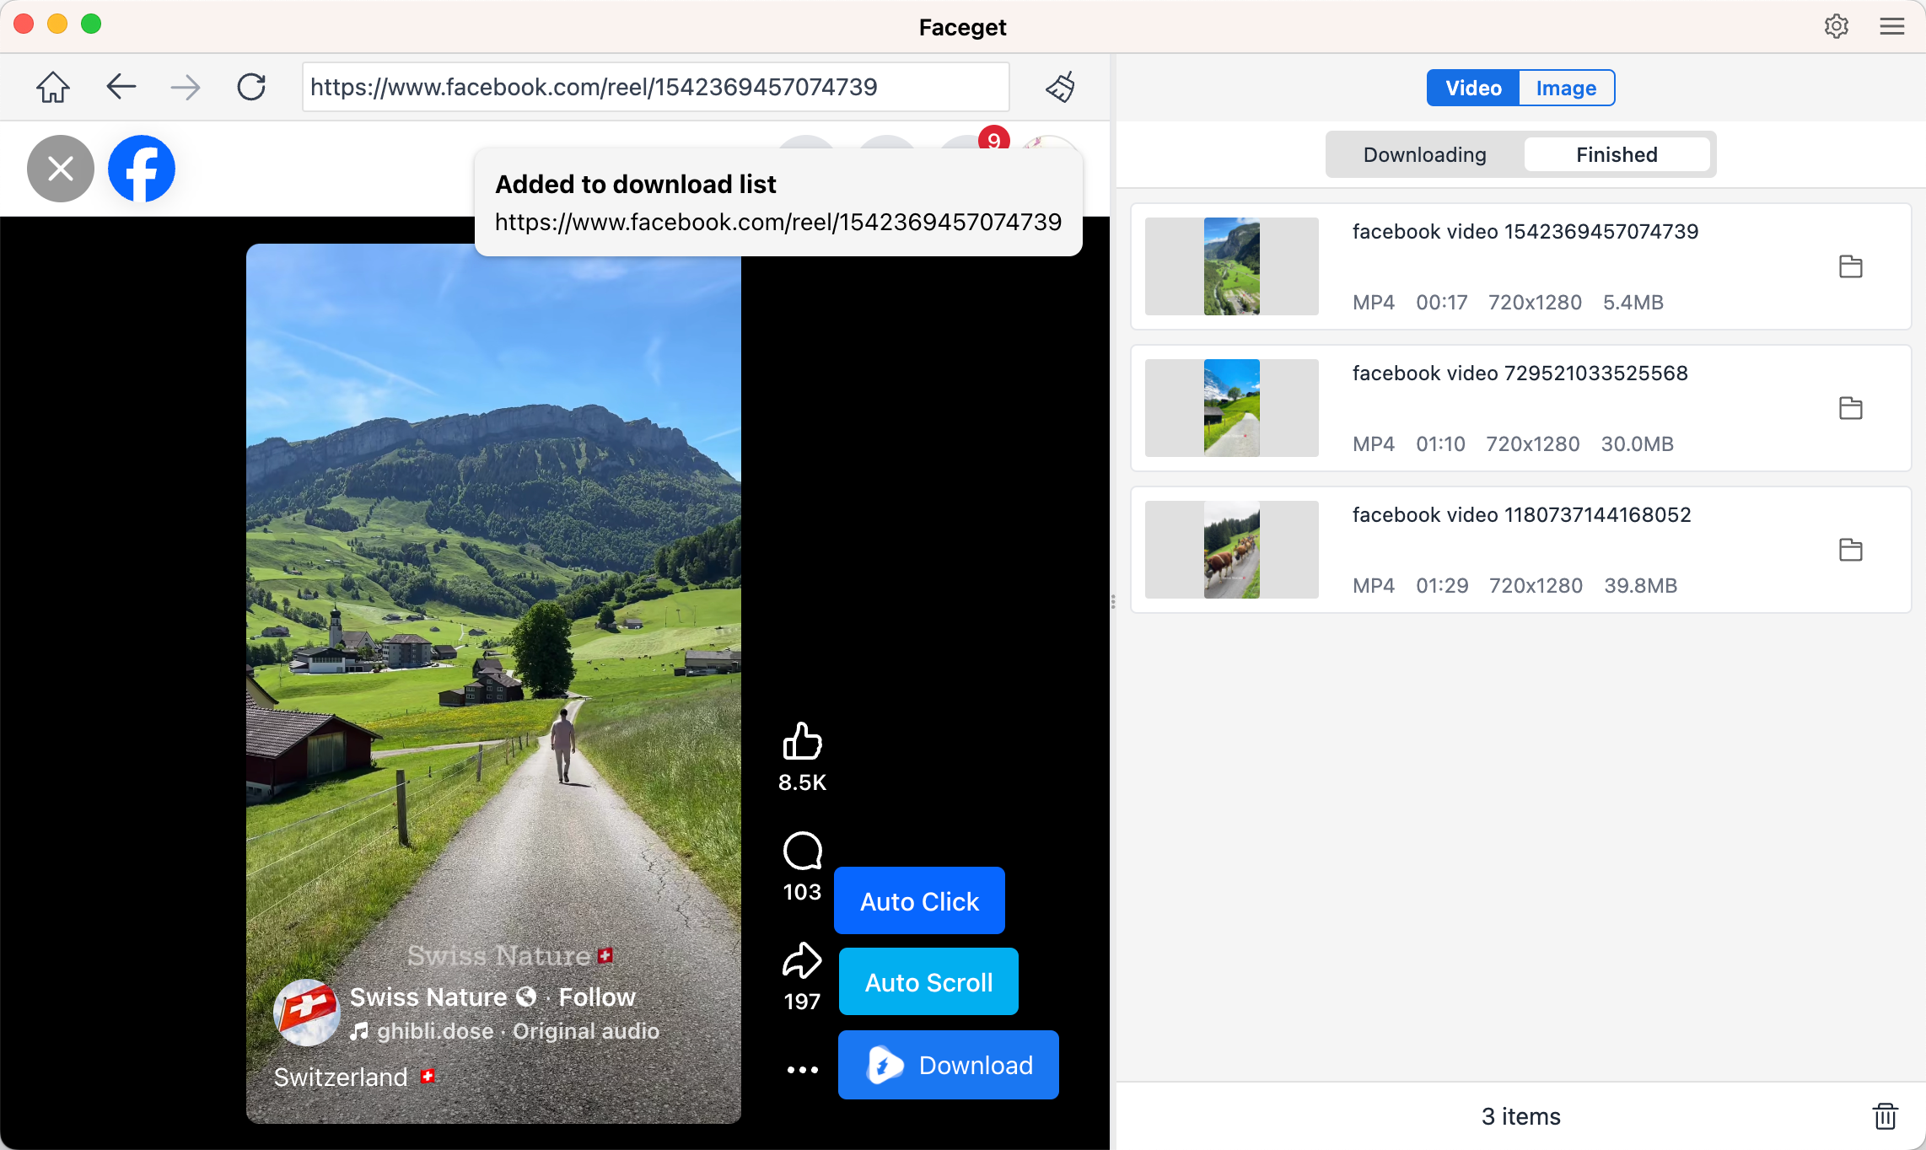Viewport: 1926px width, 1150px height.
Task: Click the clear/broom icon beside address bar
Action: click(x=1061, y=87)
